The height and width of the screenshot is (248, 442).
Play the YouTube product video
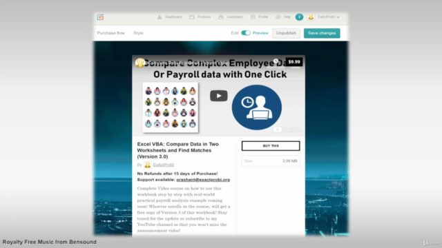tap(219, 96)
